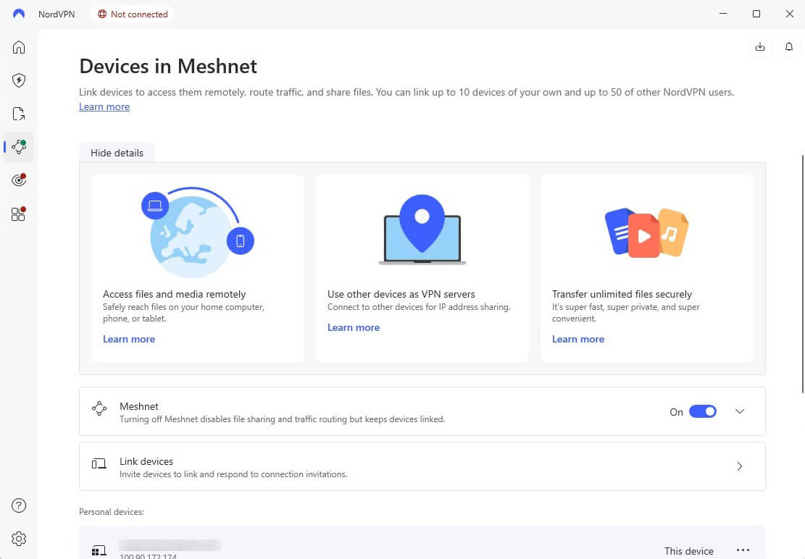Open notifications with the bell icon

[789, 46]
